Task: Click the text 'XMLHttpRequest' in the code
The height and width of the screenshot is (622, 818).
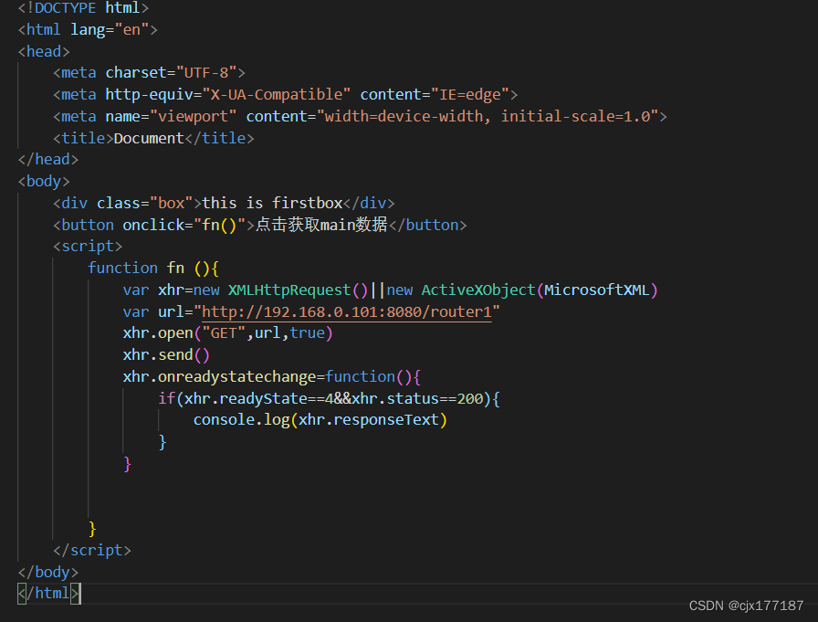Action: click(x=289, y=290)
